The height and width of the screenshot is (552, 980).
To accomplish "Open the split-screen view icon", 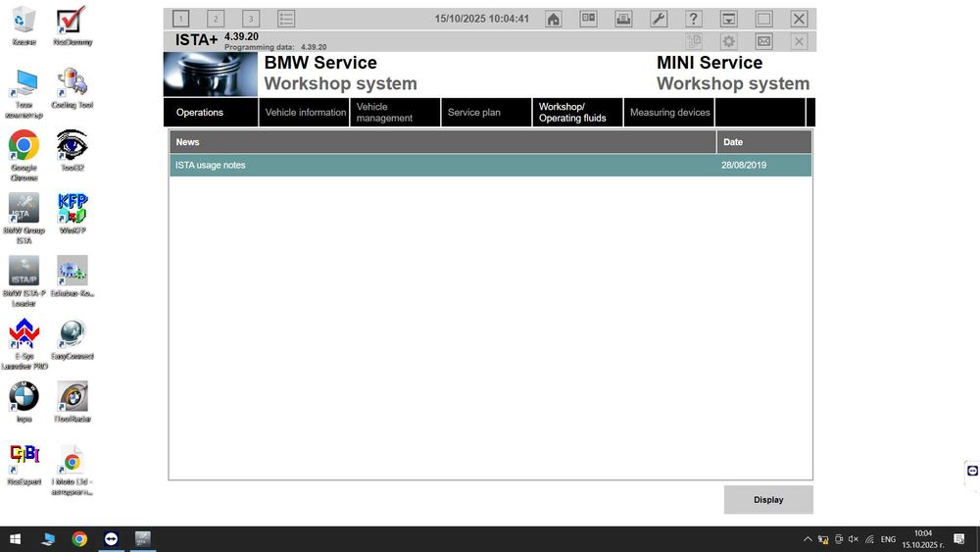I will click(x=588, y=19).
